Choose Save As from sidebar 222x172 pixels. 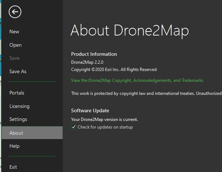(x=18, y=71)
